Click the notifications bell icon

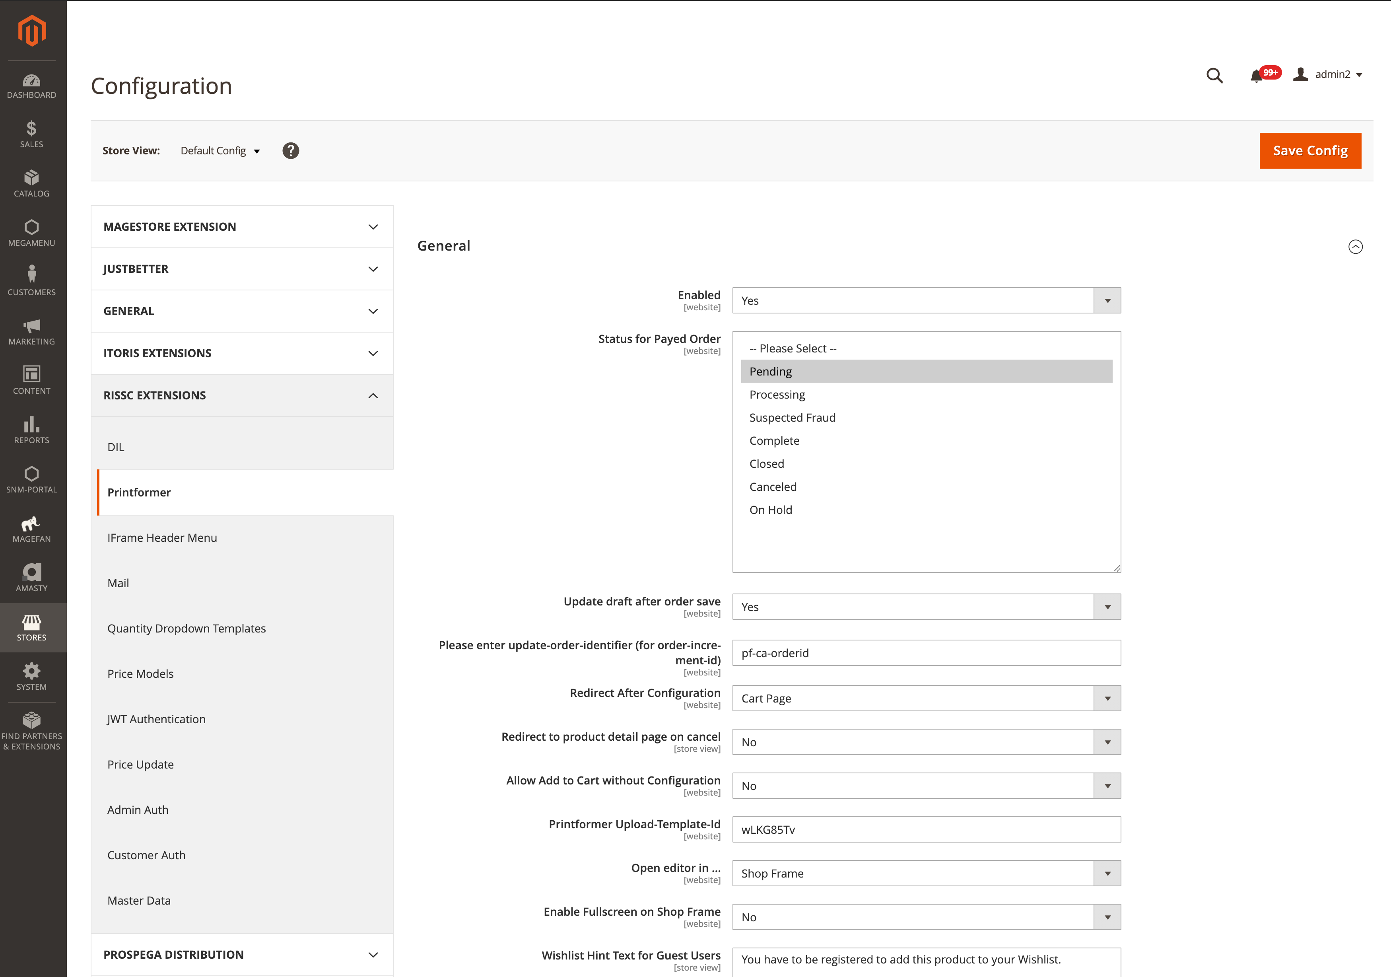pos(1256,75)
